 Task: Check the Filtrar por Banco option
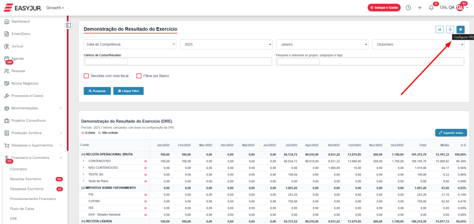[139, 76]
